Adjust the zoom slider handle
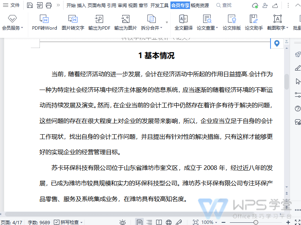Image resolution: width=301 pixels, height=225 pixels. (x=256, y=222)
